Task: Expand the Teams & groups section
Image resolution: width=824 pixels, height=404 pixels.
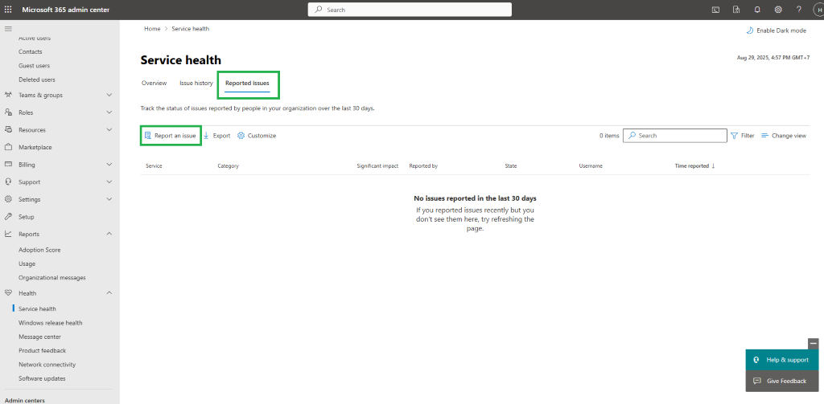Action: (109, 95)
